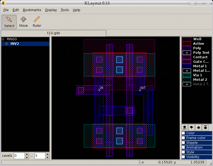This screenshot has height=166, width=213.
Task: Switch to the t10.gds tab
Action: tap(53, 33)
